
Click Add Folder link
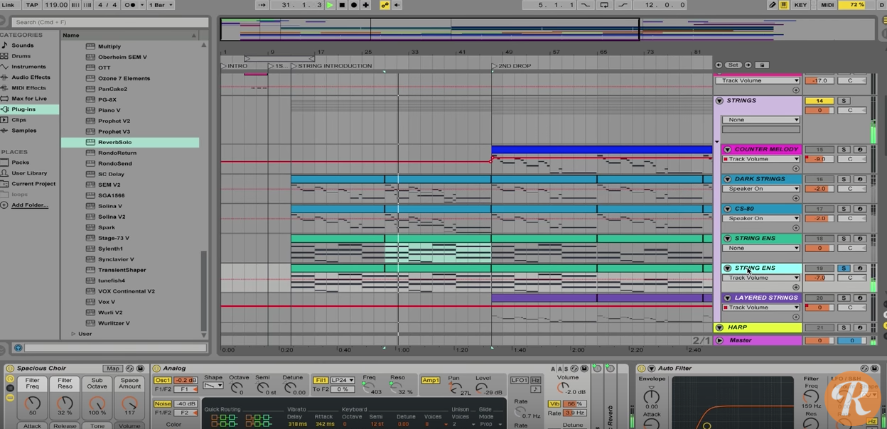(30, 205)
